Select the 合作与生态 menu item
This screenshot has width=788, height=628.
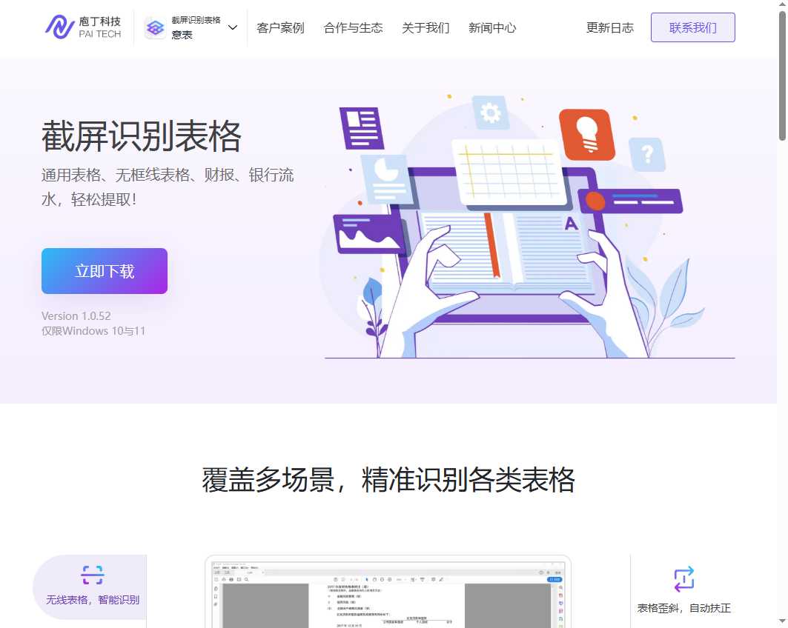click(x=354, y=27)
